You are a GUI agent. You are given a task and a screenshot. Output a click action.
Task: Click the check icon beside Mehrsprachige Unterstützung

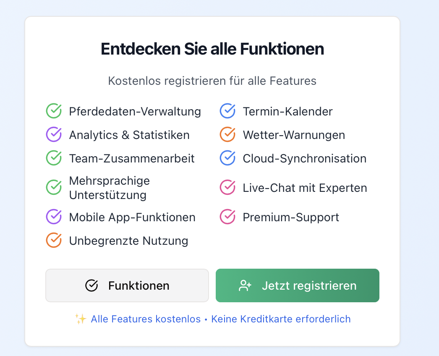coord(54,187)
